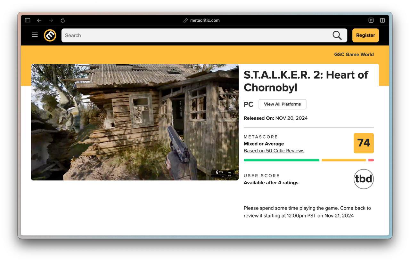The height and width of the screenshot is (262, 410).
Task: Play the S.T.A.L.K.E.R. 2 gameplay thumbnail
Action: [135, 122]
